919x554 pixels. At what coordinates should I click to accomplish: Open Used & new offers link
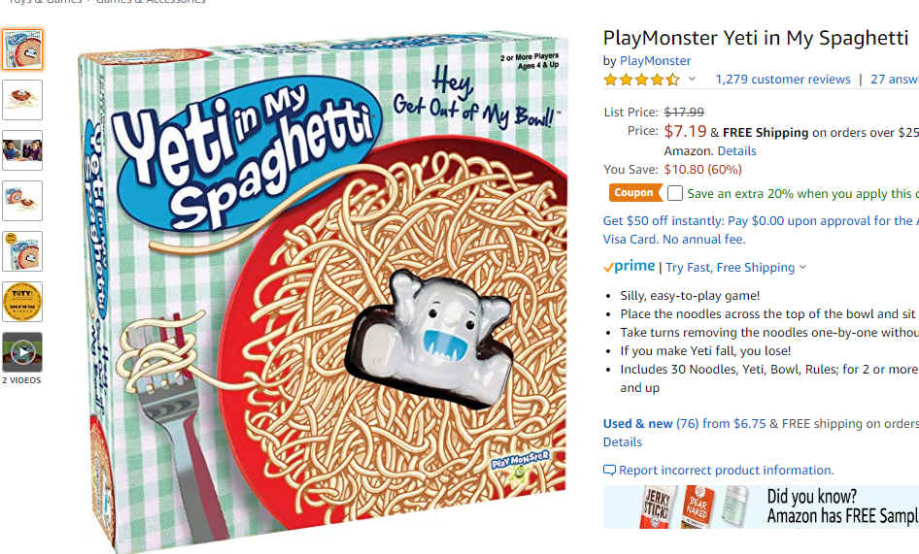[637, 423]
